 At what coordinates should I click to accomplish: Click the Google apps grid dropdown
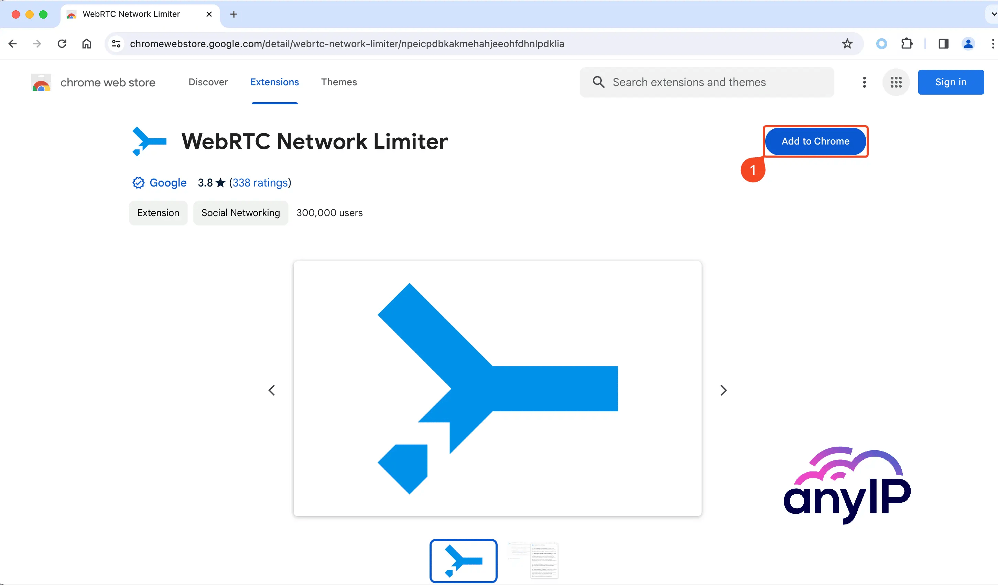[897, 82]
